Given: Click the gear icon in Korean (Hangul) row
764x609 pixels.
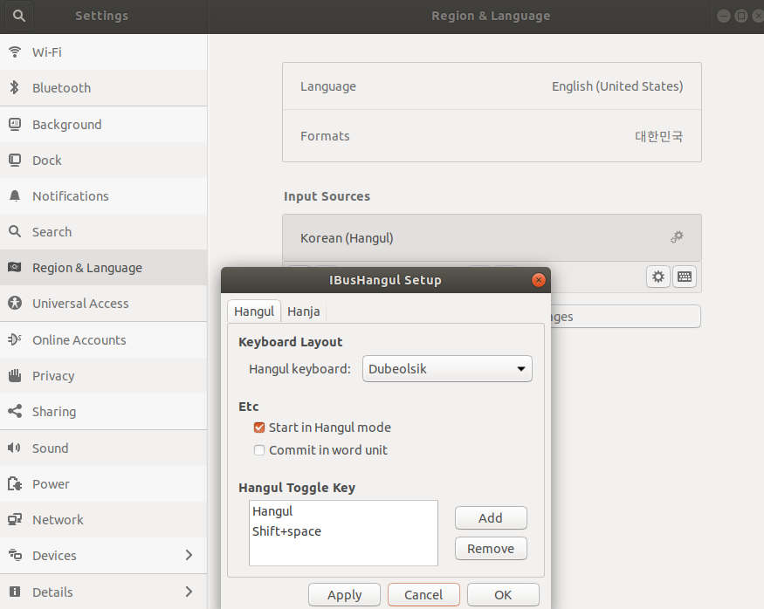Looking at the screenshot, I should coord(677,237).
